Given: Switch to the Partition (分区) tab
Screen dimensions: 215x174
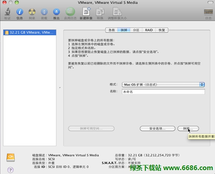Looking at the screenshot, I should pyautogui.click(x=136, y=30).
